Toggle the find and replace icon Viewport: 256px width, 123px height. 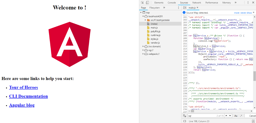(x=185, y=116)
